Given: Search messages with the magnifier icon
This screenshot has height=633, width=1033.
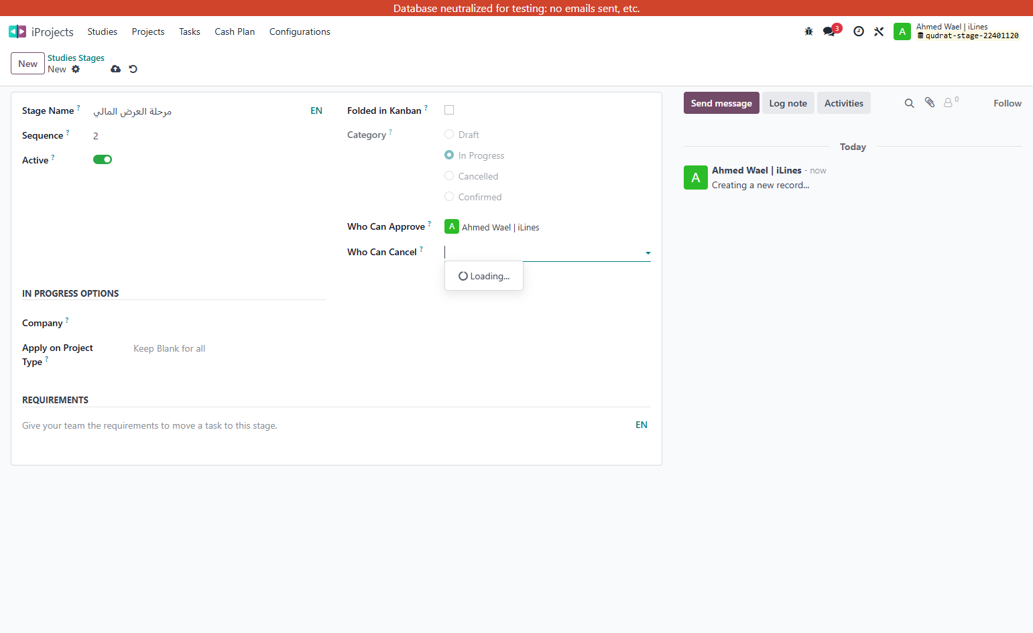Looking at the screenshot, I should (x=909, y=103).
